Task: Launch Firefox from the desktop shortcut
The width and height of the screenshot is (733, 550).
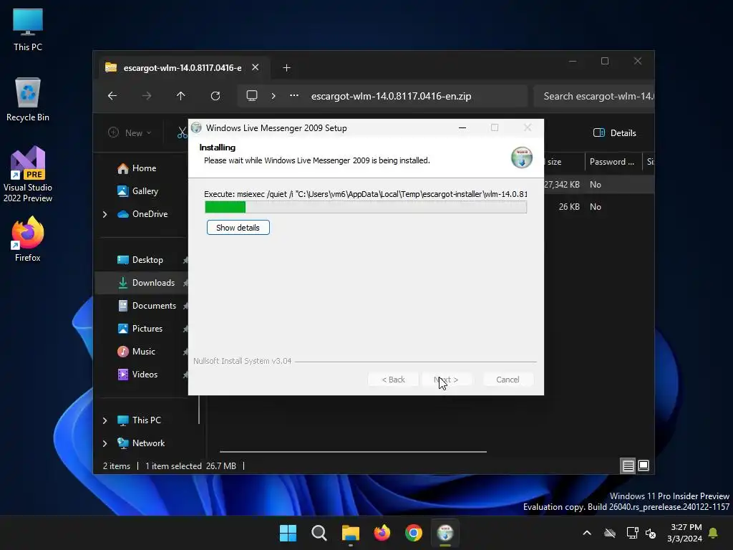Action: (x=28, y=239)
